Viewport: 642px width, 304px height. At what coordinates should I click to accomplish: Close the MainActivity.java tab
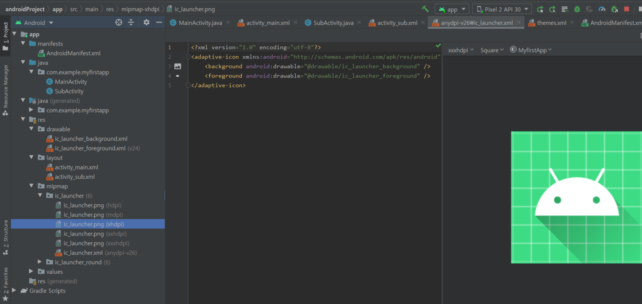pos(228,22)
